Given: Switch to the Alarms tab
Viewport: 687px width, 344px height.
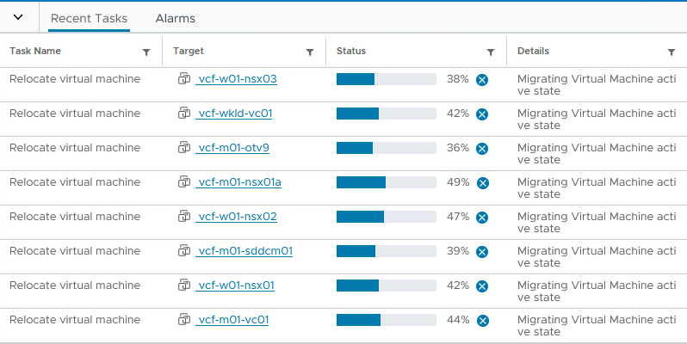Looking at the screenshot, I should (176, 18).
